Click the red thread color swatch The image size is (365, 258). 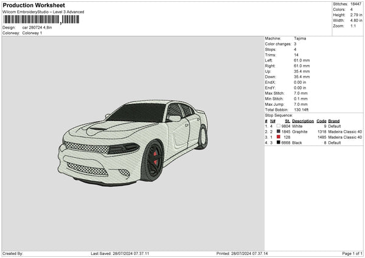click(x=279, y=137)
